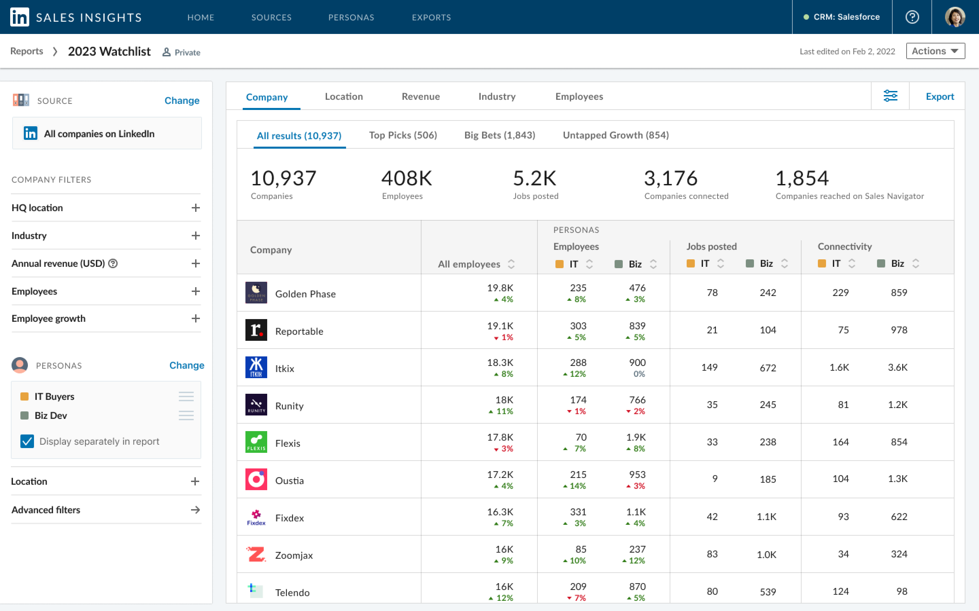Switch to the Revenue tab
Screen dimensions: 979x611
[421, 97]
